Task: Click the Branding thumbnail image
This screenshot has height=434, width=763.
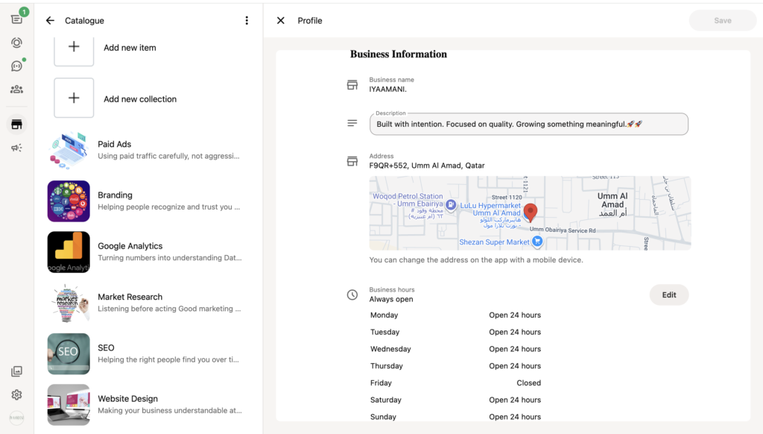Action: [69, 201]
